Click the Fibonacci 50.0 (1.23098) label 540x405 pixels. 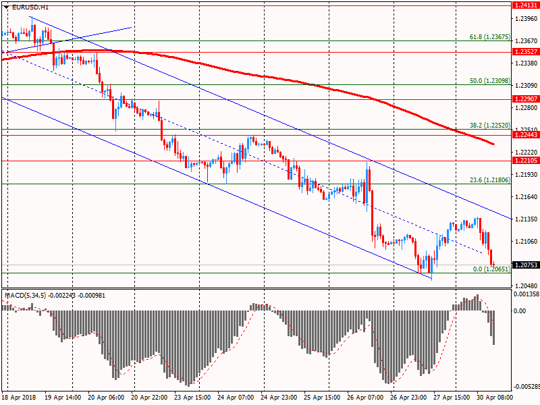coord(490,81)
